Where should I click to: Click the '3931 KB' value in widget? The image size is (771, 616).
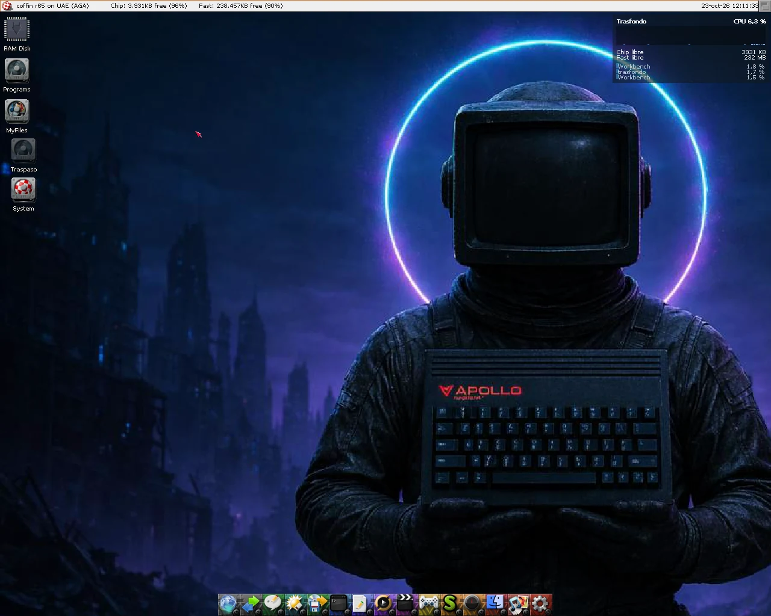coord(754,52)
